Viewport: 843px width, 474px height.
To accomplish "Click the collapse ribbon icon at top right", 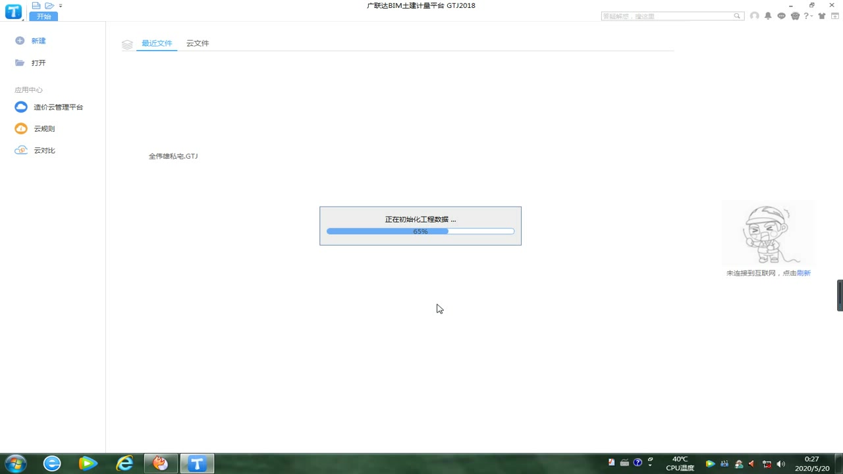I will [x=835, y=16].
